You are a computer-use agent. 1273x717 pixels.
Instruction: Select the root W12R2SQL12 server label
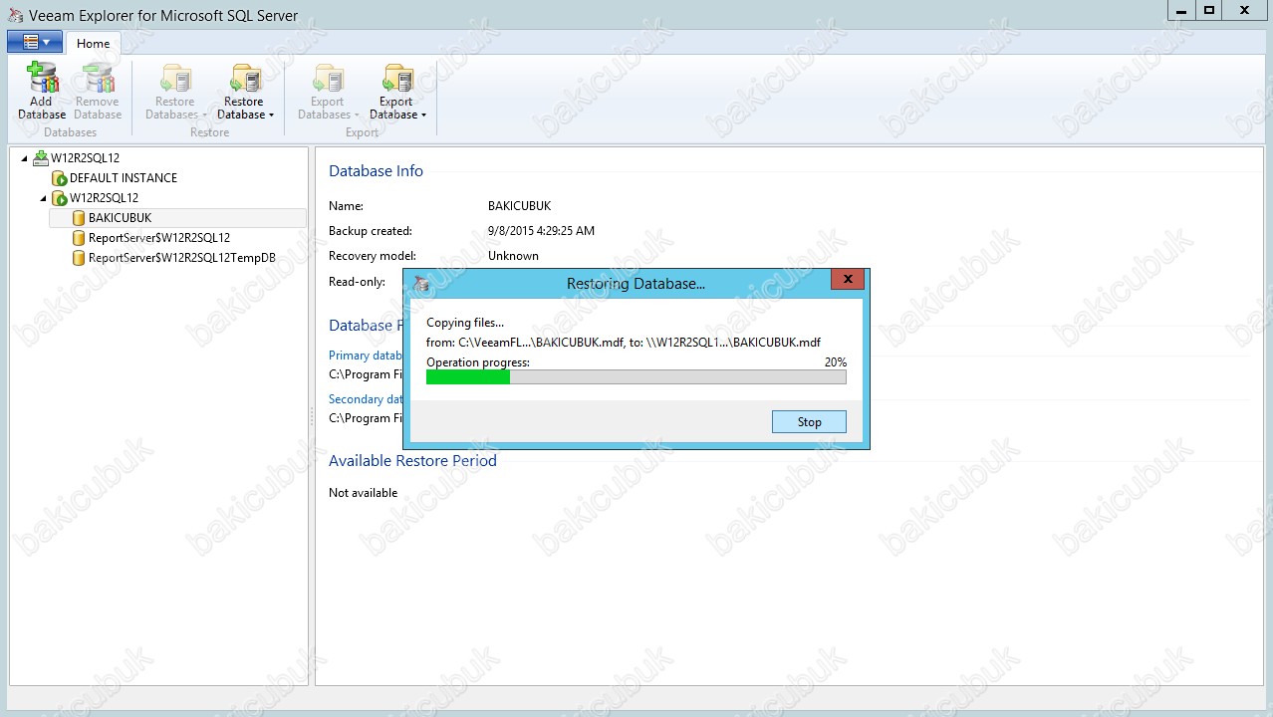click(x=86, y=158)
